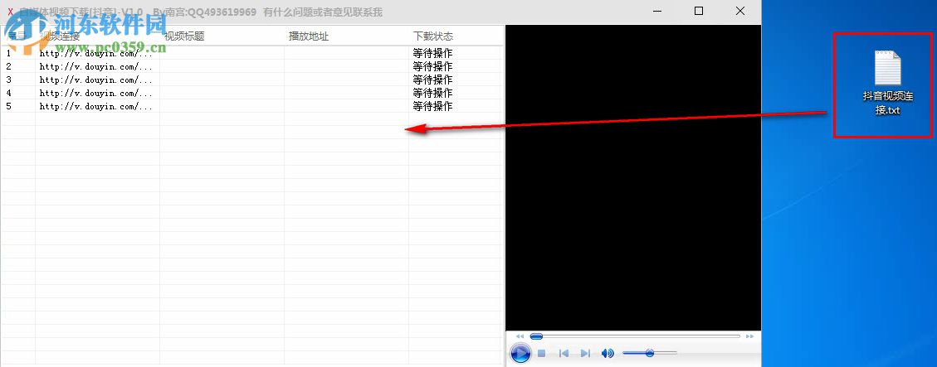The image size is (937, 367).
Task: Select the douyin link in row 4
Action: pos(96,93)
